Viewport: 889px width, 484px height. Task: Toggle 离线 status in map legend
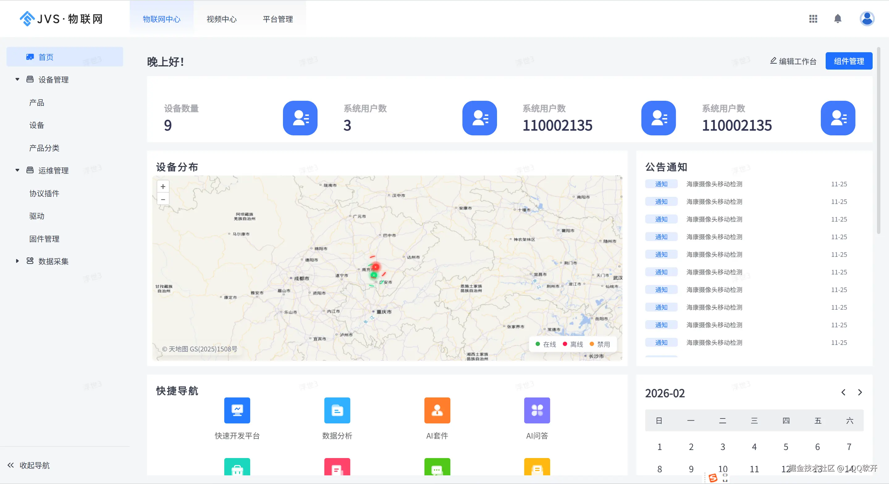click(573, 344)
